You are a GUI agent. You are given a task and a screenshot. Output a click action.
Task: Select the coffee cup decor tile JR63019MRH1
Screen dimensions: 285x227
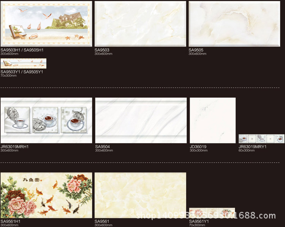(46, 121)
